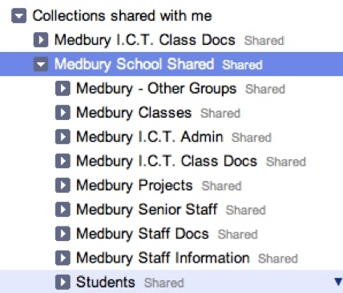This screenshot has height=293, width=343.
Task: Select Medbury - Other Groups collection
Action: tap(156, 89)
